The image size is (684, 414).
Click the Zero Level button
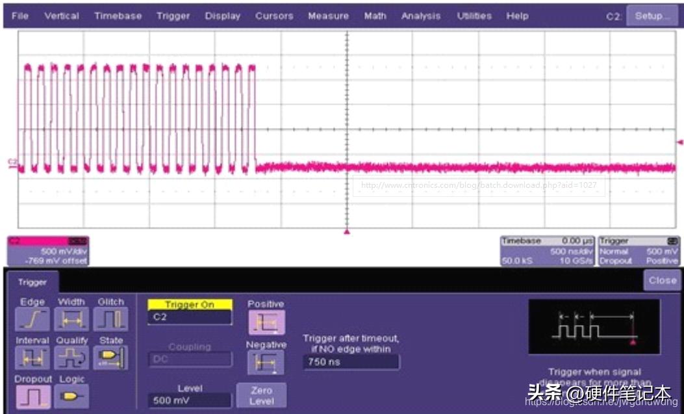pos(262,396)
